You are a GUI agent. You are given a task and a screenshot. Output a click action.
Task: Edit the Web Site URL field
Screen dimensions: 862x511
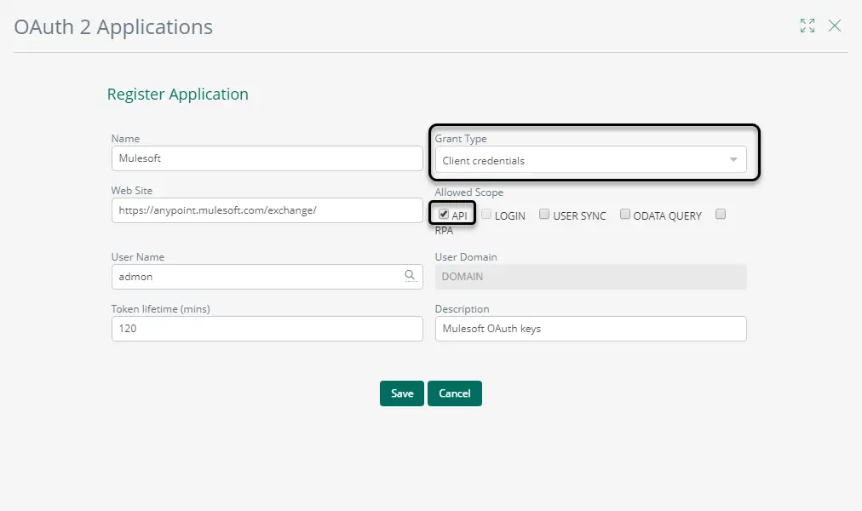pos(267,210)
